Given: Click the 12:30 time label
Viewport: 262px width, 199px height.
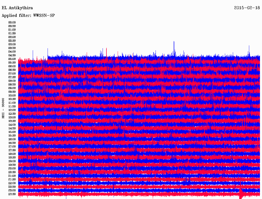Looking at the screenshot, I should point(12,114).
